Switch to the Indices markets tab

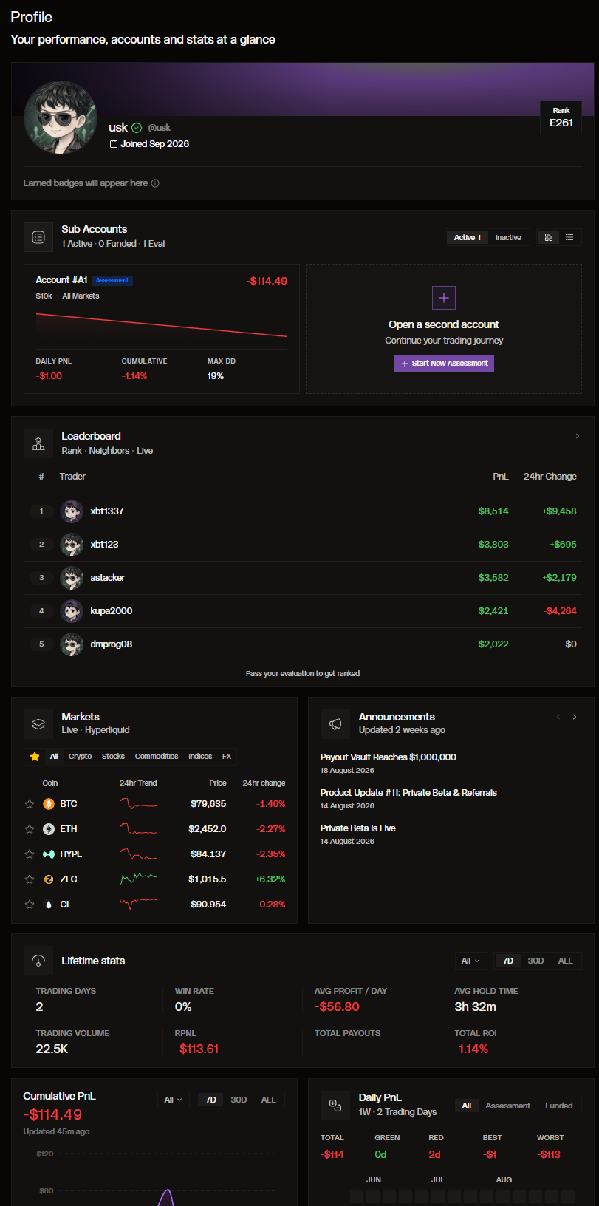[x=200, y=757]
